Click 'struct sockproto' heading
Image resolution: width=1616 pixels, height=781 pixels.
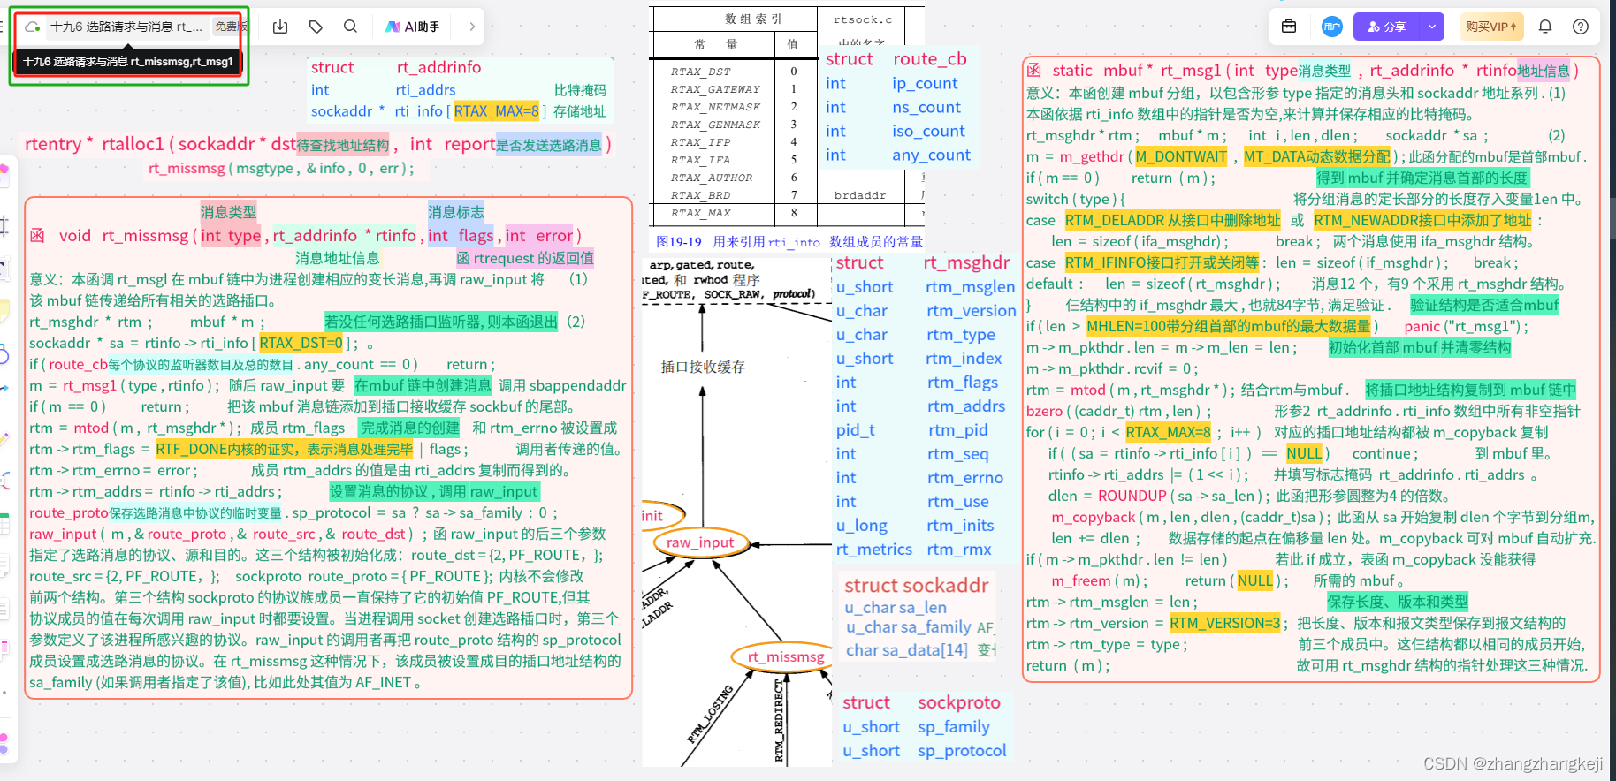click(921, 702)
